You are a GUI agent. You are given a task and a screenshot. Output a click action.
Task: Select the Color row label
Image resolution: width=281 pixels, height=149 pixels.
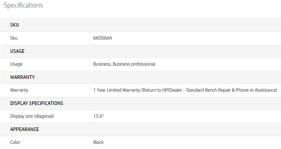coord(15,142)
